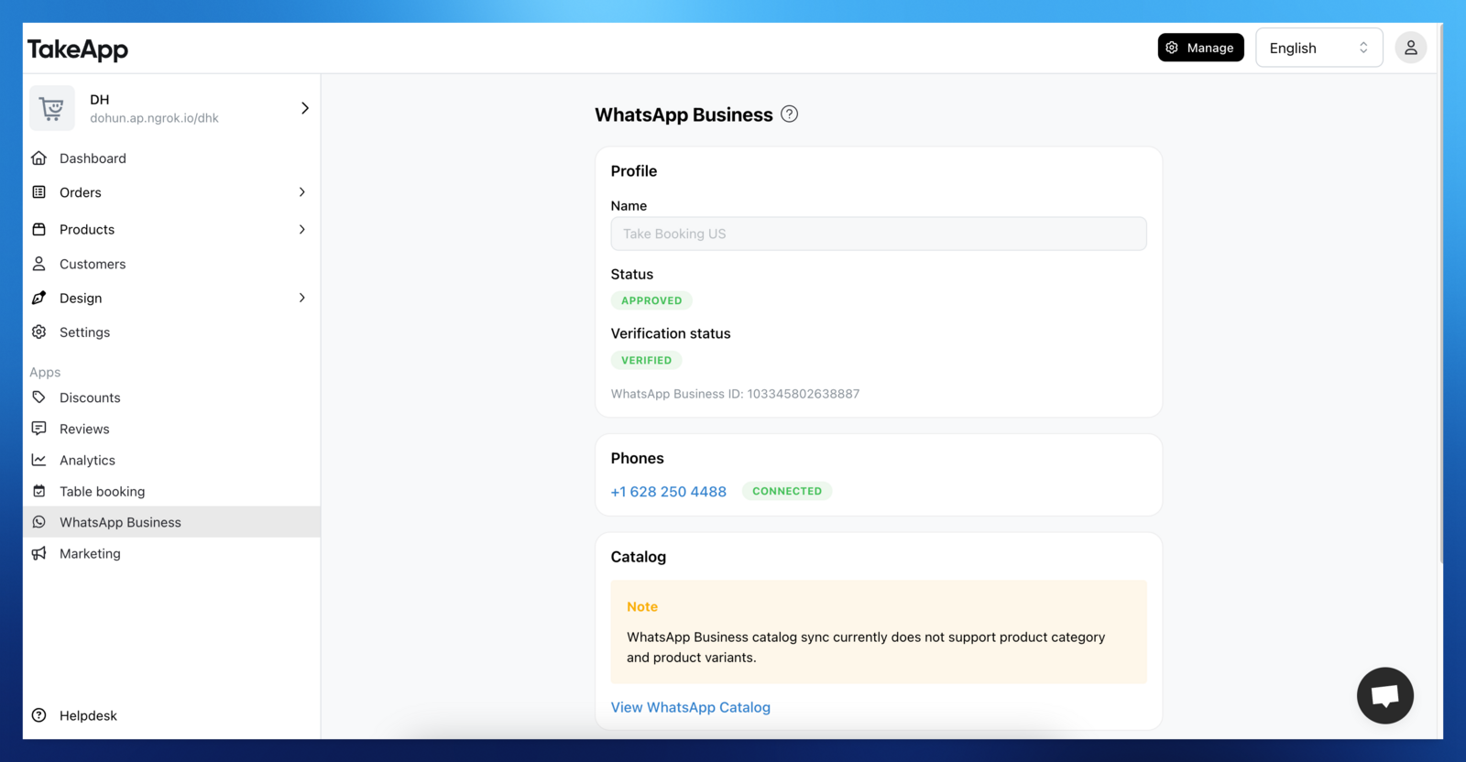Click the Marketing megaphone icon
The height and width of the screenshot is (762, 1466).
pos(38,553)
